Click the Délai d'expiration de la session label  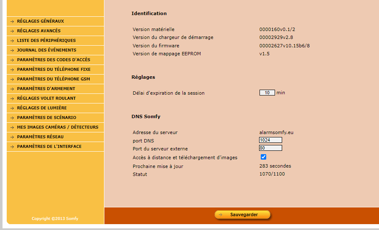169,93
